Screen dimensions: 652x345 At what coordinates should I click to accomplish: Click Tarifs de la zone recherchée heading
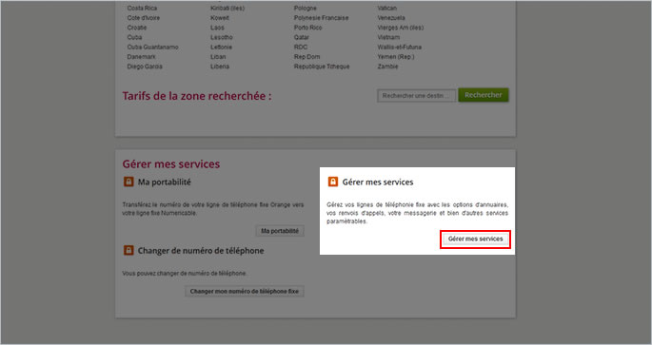[x=197, y=96]
